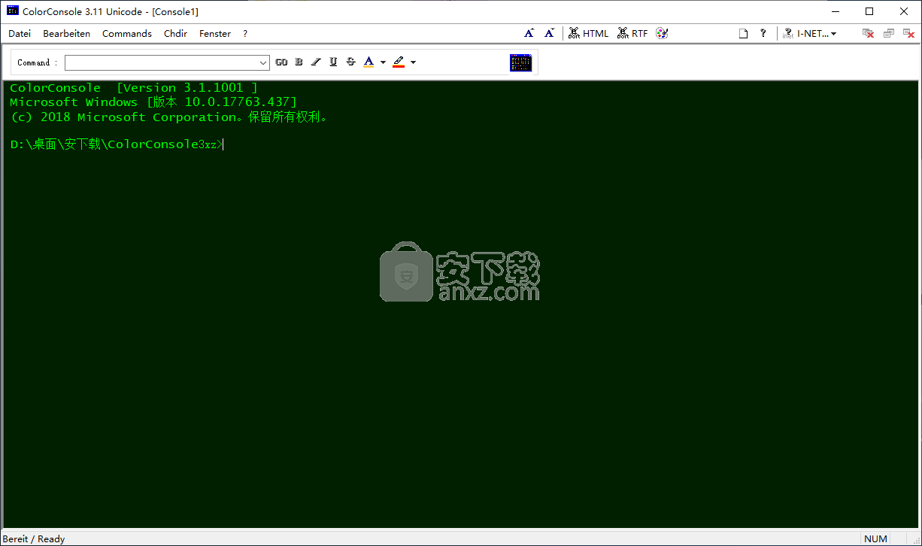Screen dimensions: 922x546
Task: Decrease the console font size
Action: 550,33
